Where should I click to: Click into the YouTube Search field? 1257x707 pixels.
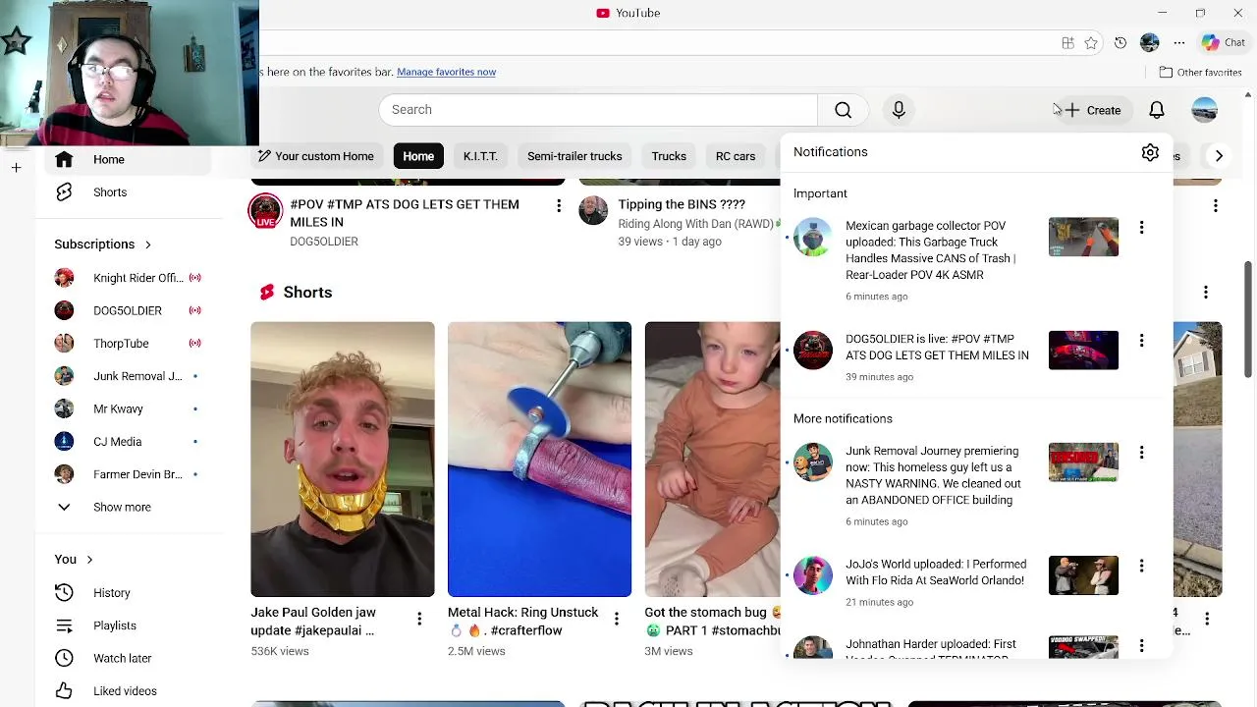pyautogui.click(x=598, y=110)
